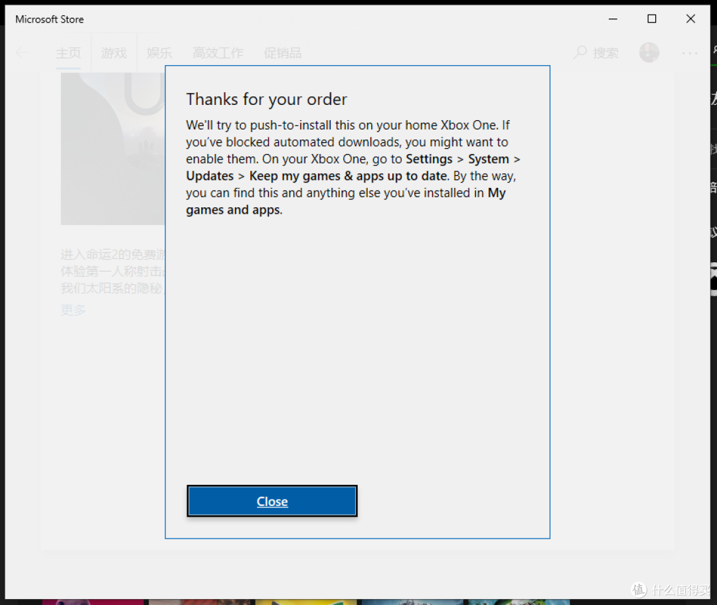Viewport: 717px width, 605px height.
Task: Click the 更多 link under the description
Action: 73,310
